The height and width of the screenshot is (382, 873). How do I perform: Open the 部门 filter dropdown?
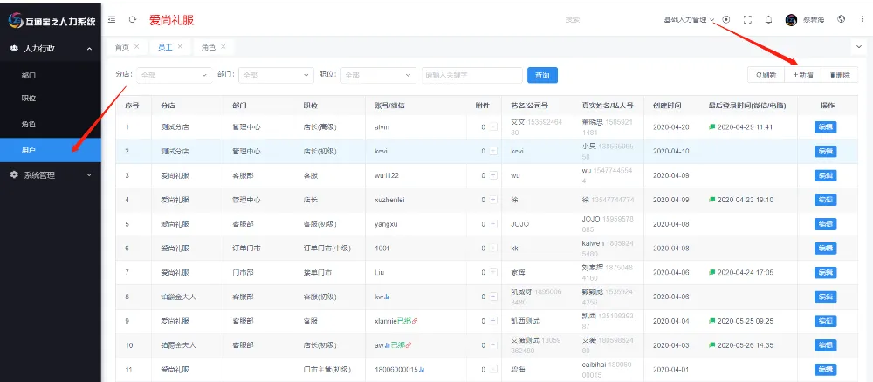pos(274,75)
